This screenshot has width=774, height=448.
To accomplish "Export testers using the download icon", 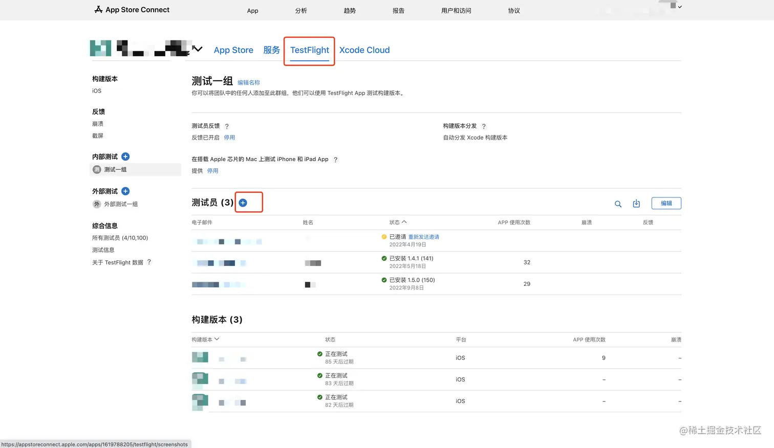I will [x=636, y=204].
